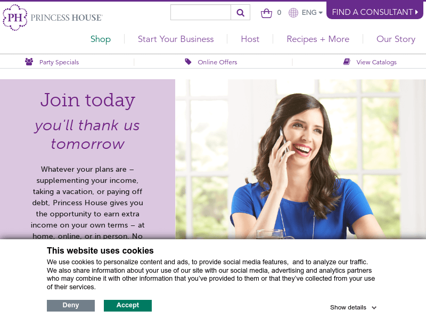The width and height of the screenshot is (426, 319).
Task: Expand Show details in cookie banner
Action: point(353,307)
